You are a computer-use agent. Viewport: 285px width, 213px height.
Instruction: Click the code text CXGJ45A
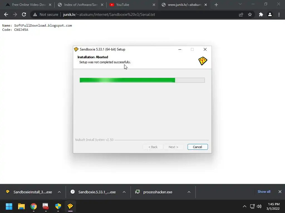[x=21, y=30]
